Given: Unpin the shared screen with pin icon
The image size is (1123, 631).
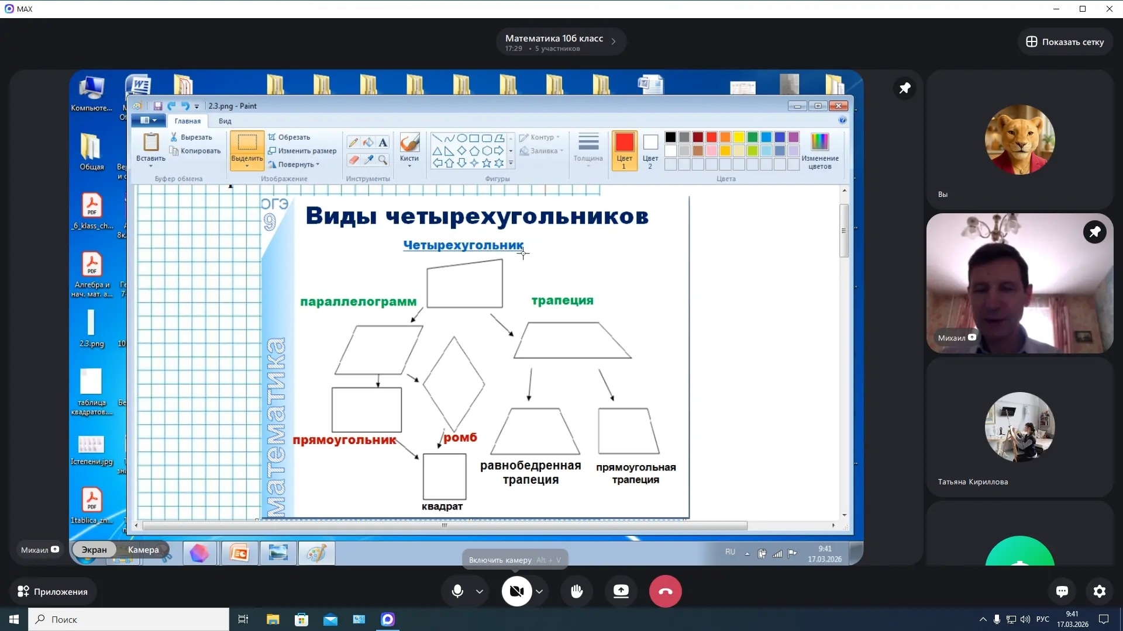Looking at the screenshot, I should [x=904, y=88].
